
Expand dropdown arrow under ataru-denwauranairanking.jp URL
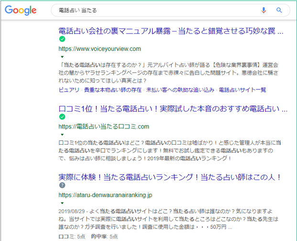(x=62, y=203)
